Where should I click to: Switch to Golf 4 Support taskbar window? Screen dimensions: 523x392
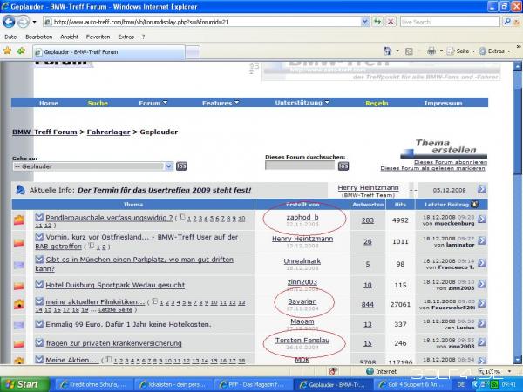(414, 385)
